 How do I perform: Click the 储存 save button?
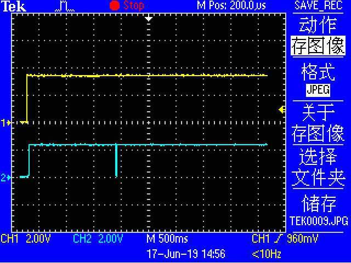coord(319,203)
